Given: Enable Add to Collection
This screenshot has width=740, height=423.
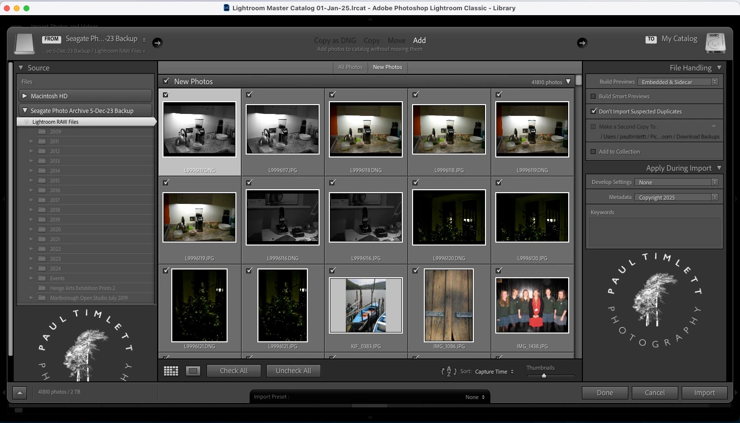Looking at the screenshot, I should point(594,152).
